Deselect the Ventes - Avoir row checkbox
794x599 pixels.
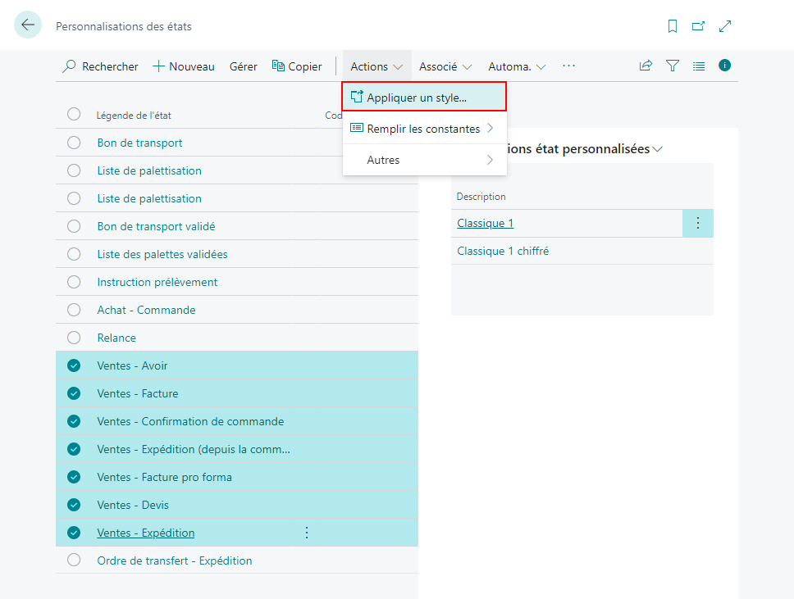click(74, 365)
